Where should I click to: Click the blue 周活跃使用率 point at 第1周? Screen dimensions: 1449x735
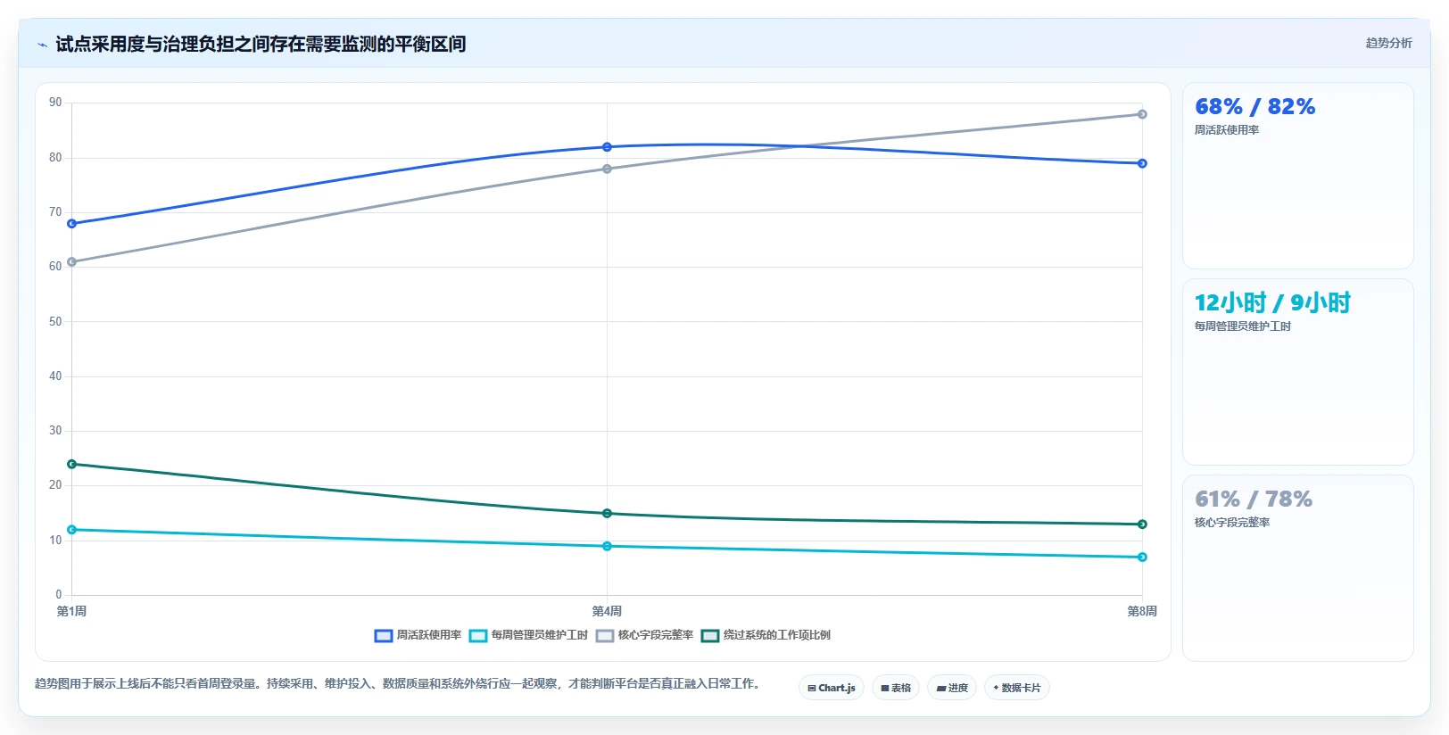(x=72, y=224)
